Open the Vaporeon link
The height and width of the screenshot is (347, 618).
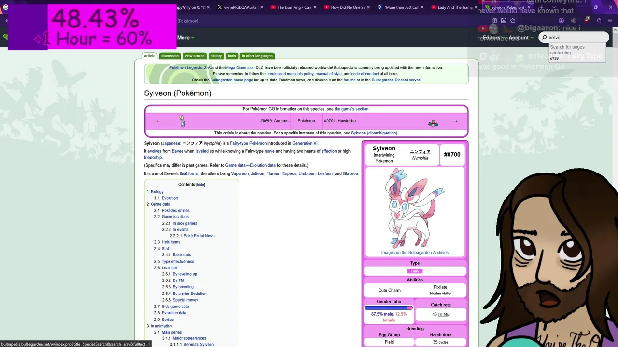(x=240, y=173)
